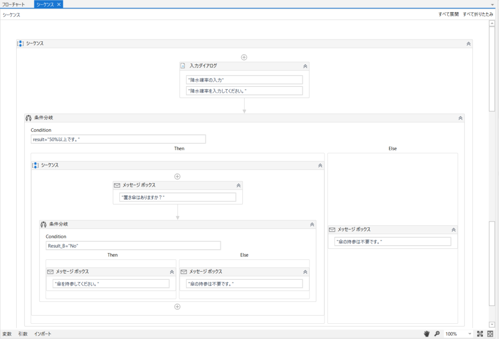
Task: Click the add activity plus at sequence top
Action: click(x=244, y=57)
